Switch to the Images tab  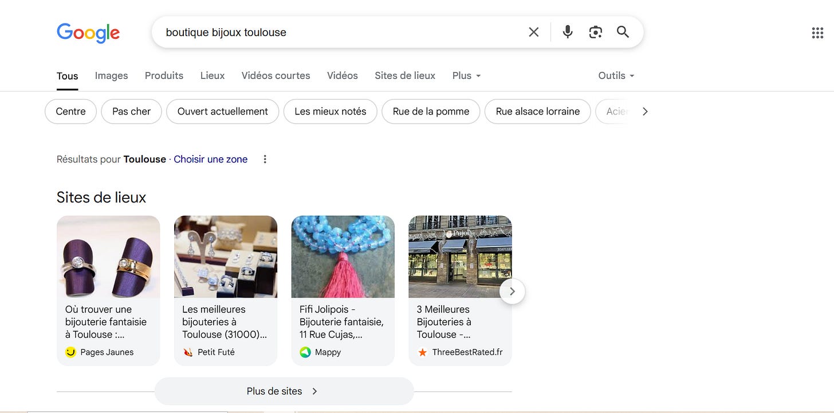click(111, 76)
